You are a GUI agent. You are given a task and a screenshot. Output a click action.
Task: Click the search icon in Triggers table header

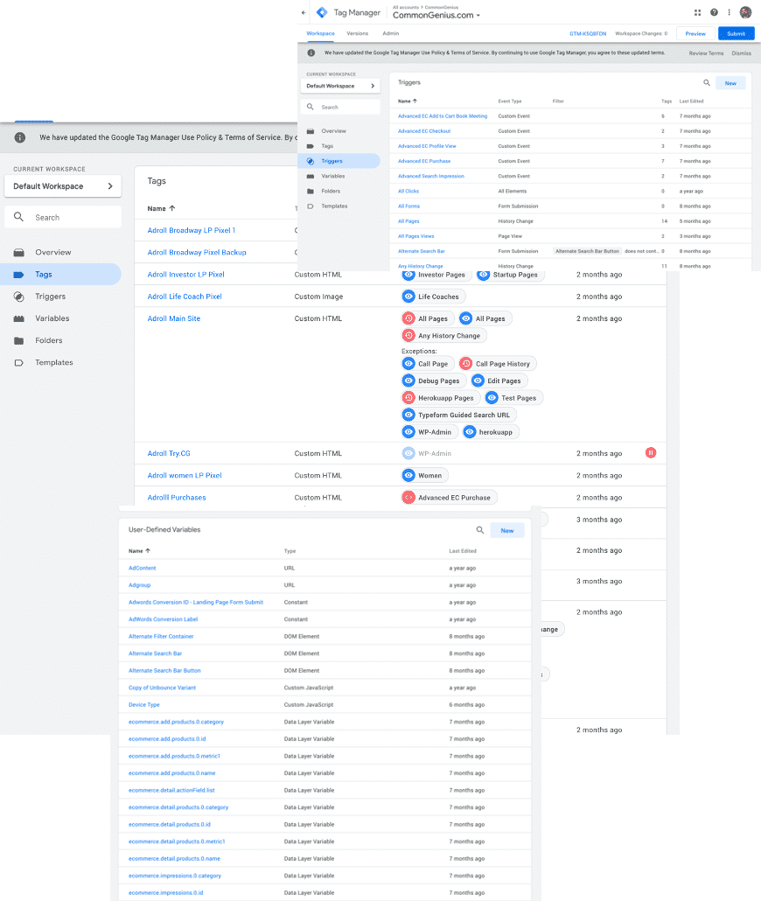coord(707,83)
